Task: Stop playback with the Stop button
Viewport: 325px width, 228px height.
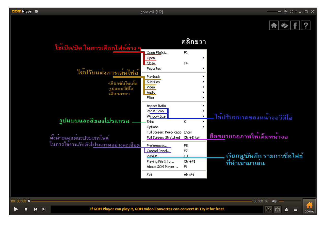Action: click(26, 209)
